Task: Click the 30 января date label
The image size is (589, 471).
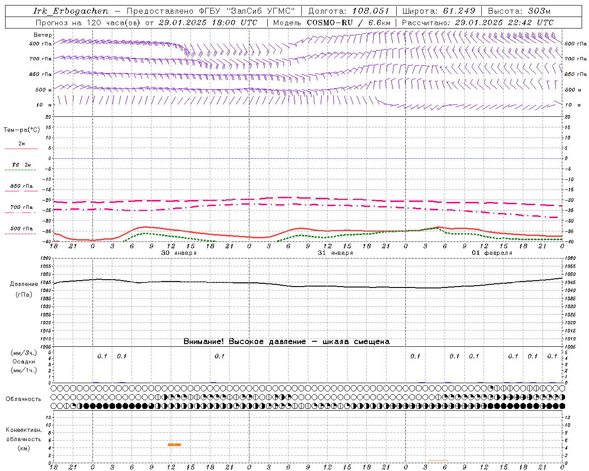Action: click(x=179, y=253)
